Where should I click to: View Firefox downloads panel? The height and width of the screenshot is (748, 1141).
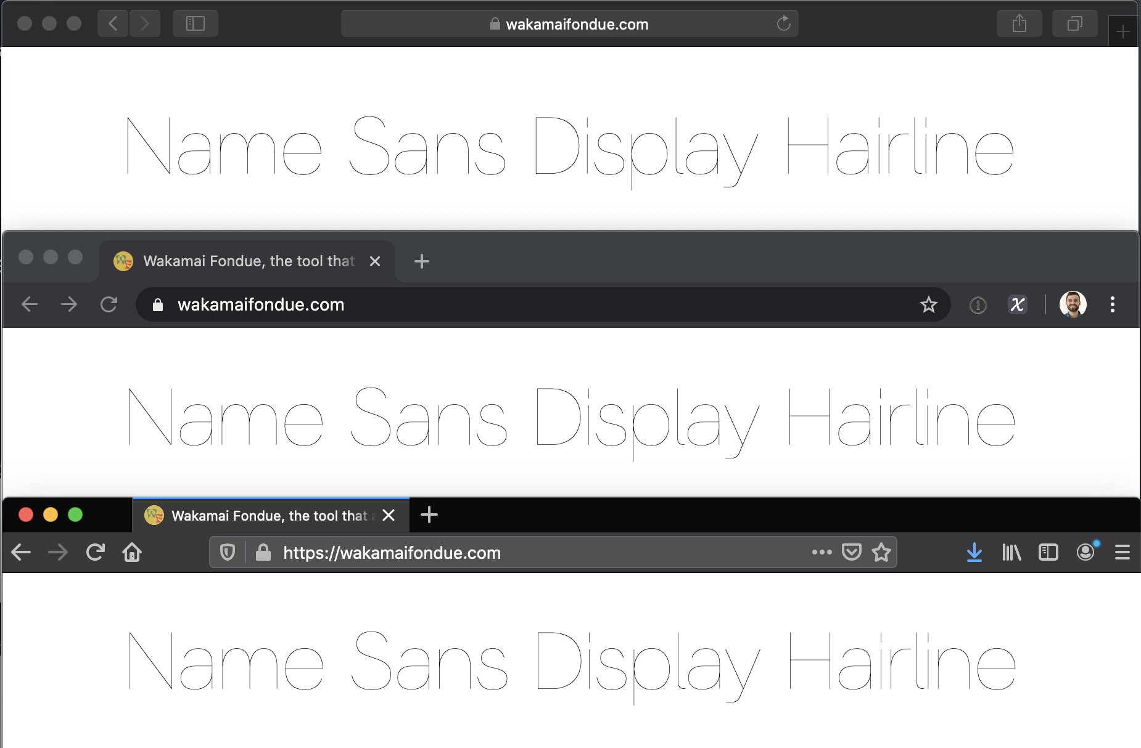(974, 553)
